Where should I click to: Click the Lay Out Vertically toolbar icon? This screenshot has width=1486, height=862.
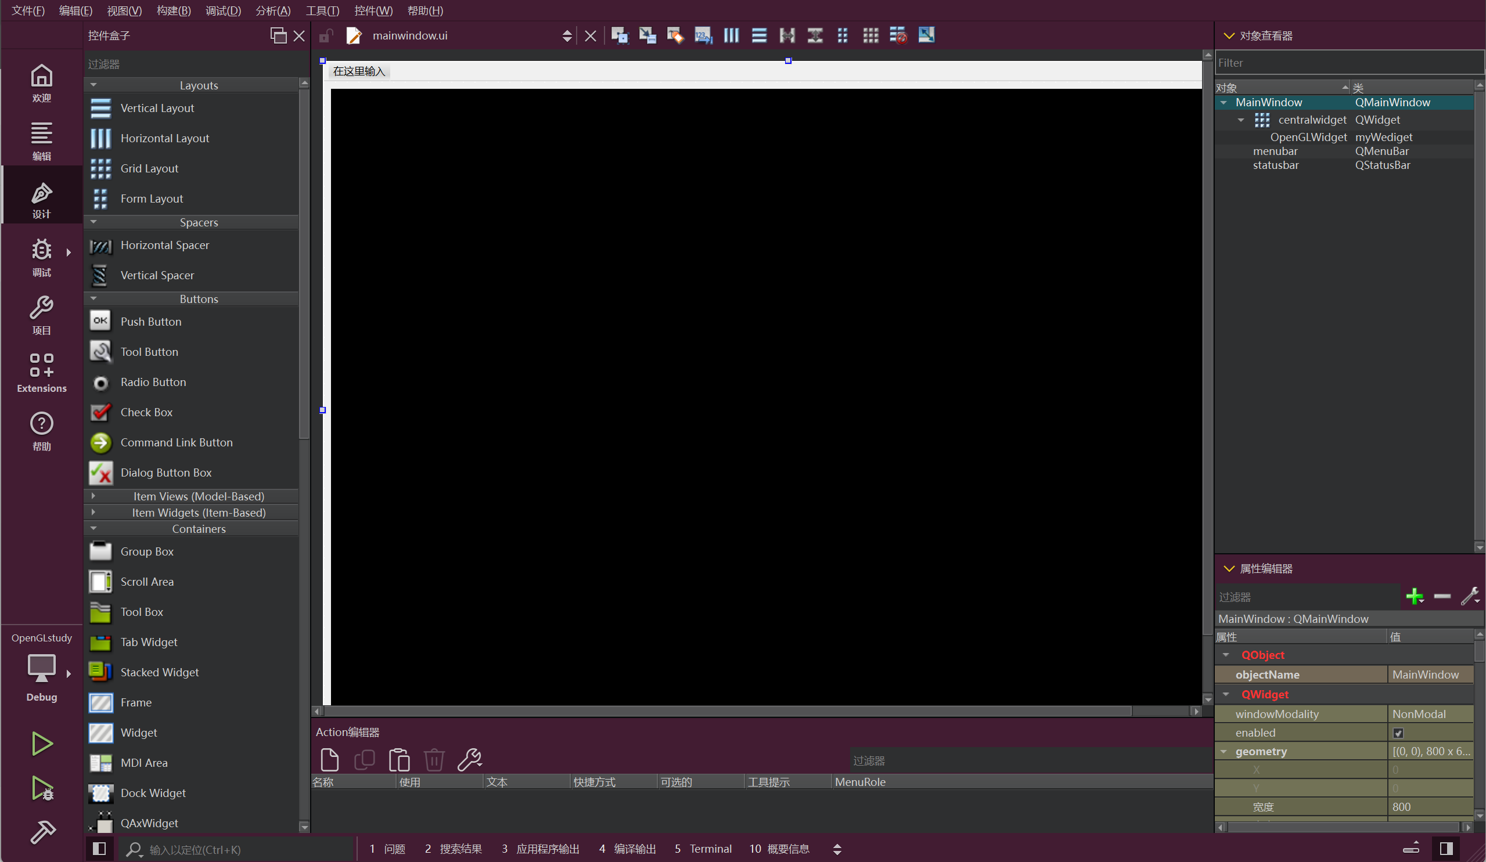click(759, 35)
